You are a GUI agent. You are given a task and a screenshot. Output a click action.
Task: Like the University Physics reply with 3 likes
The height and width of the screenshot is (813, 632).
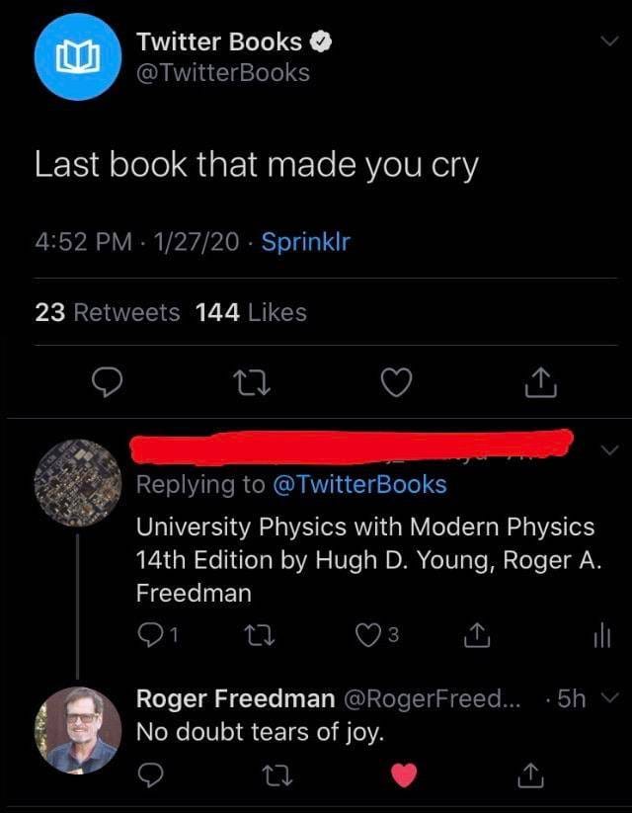pos(377,635)
